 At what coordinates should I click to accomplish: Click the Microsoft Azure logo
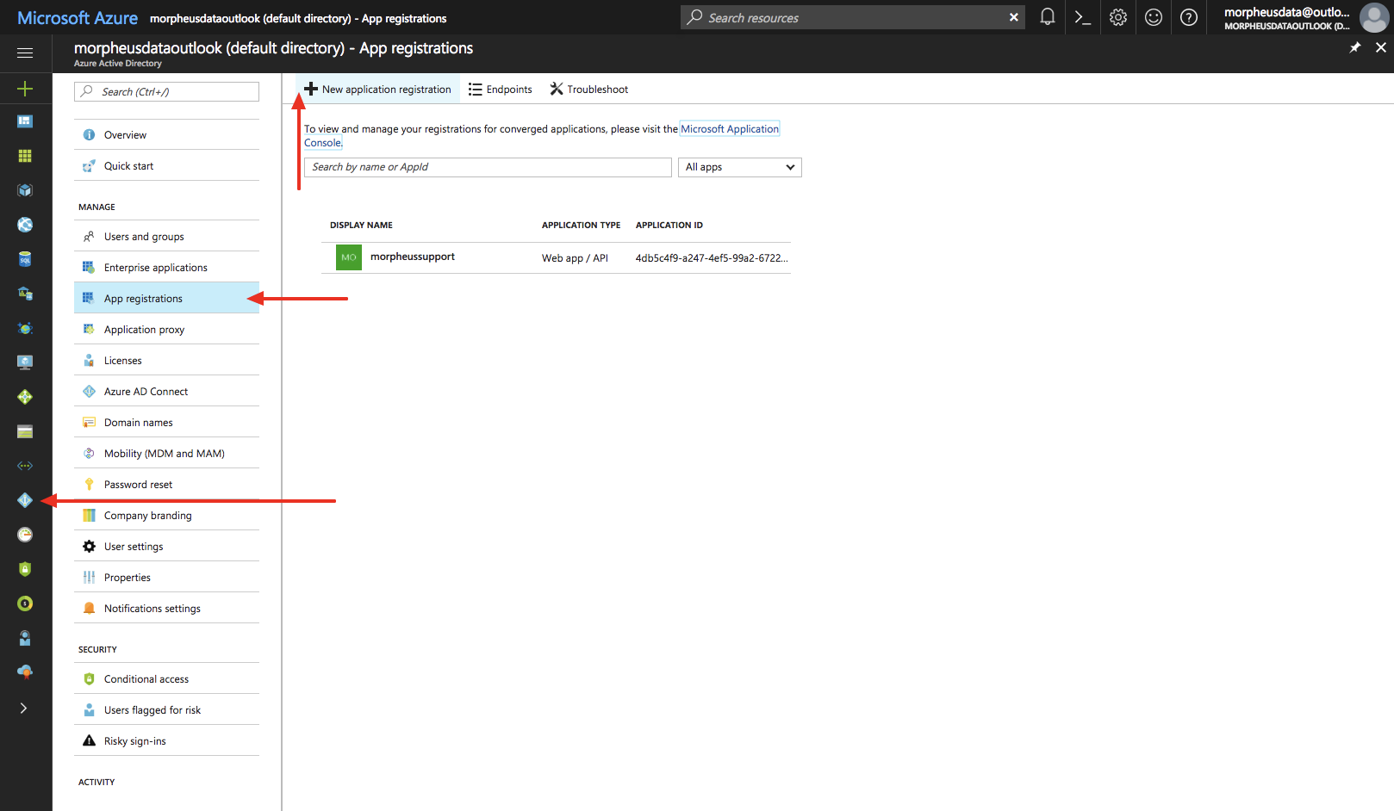78,18
